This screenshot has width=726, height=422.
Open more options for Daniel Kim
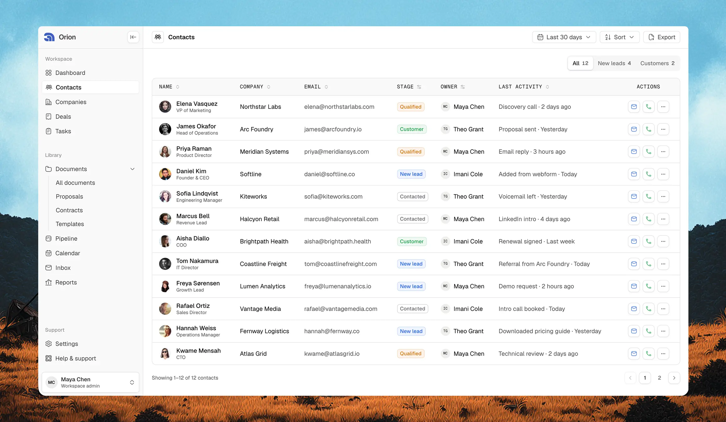[663, 174]
